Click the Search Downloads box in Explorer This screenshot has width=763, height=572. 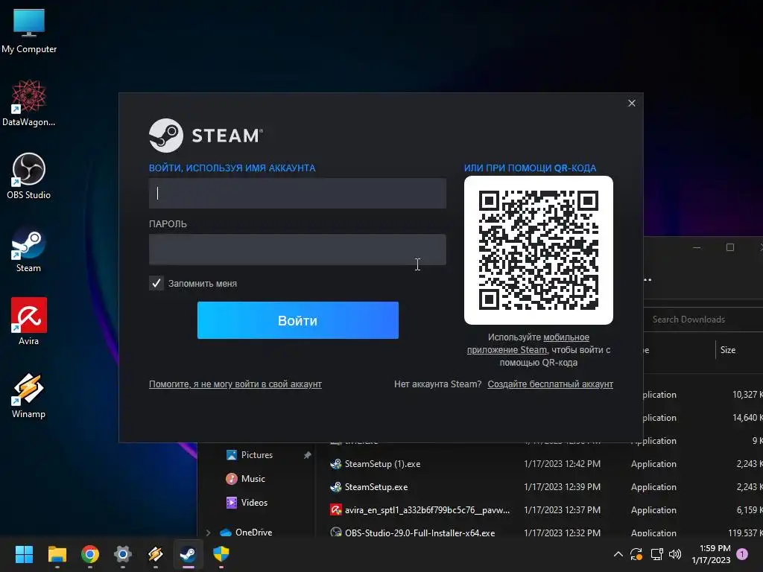pos(703,320)
